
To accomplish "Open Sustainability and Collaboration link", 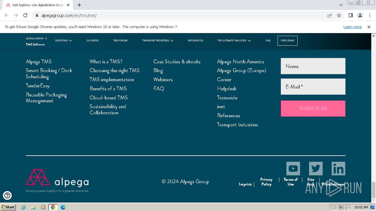I will (108, 110).
